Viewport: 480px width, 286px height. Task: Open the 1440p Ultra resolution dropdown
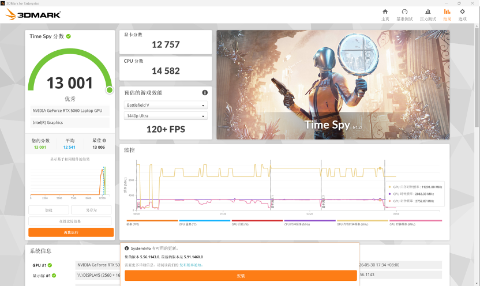166,116
